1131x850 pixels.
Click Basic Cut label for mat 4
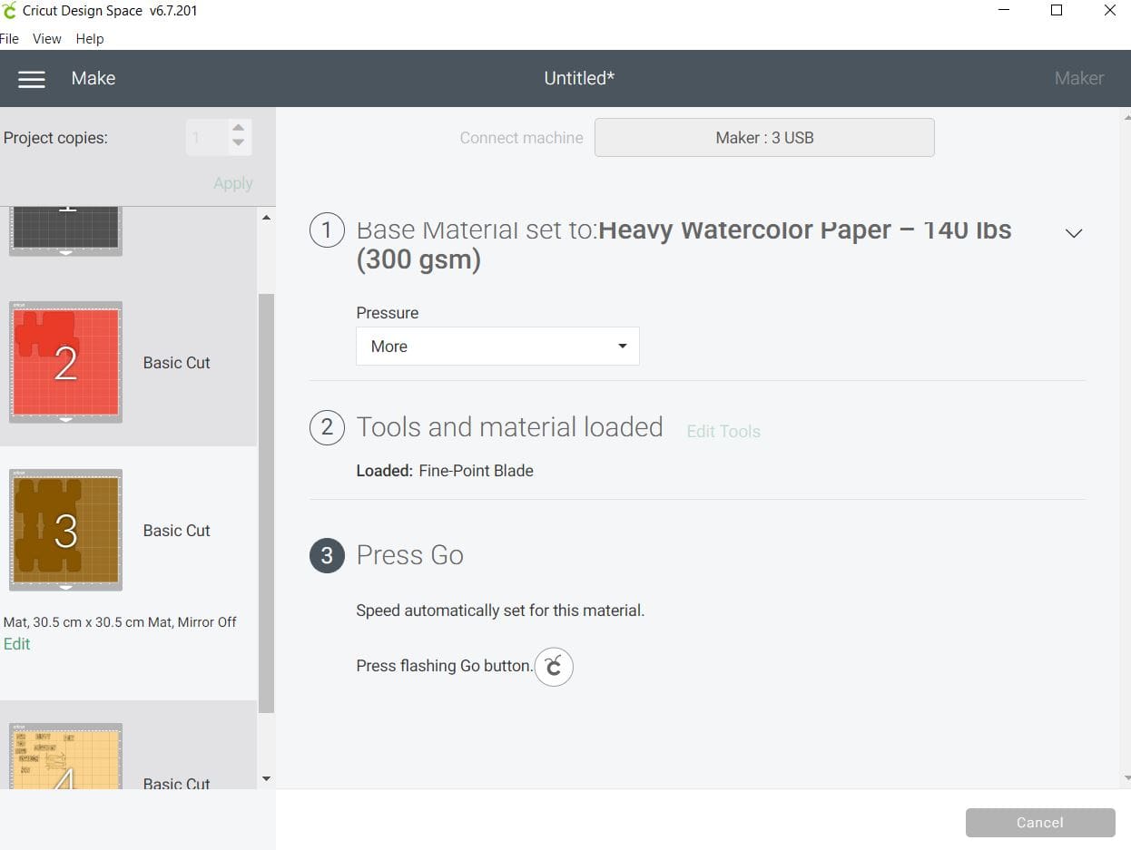[176, 783]
